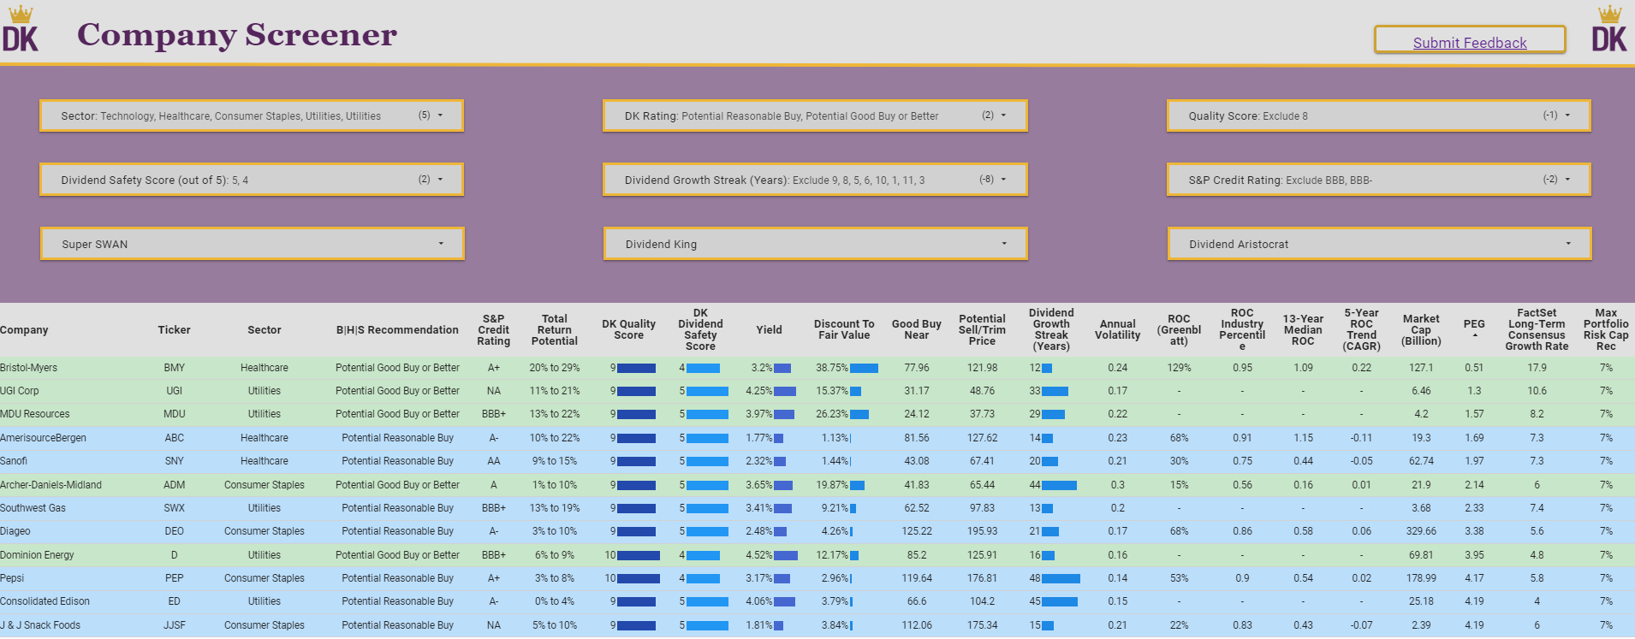Screen dimensions: 1635x639
Task: Click the 129% ROC cell for Bristol-Myers
Action: tap(1179, 368)
